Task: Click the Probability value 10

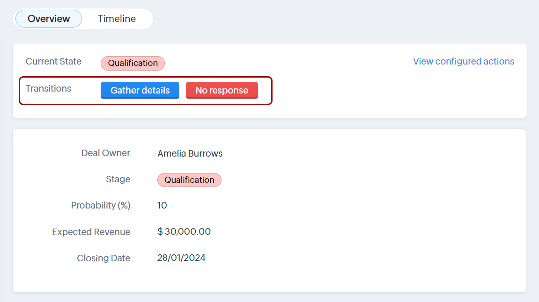Action: point(162,205)
